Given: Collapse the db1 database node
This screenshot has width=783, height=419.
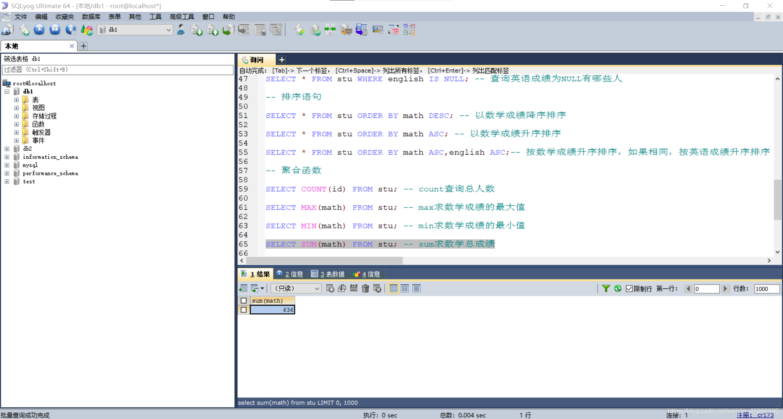Looking at the screenshot, I should tap(7, 91).
